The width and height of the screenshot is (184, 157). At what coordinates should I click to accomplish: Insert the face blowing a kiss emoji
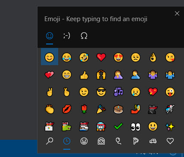170,57
